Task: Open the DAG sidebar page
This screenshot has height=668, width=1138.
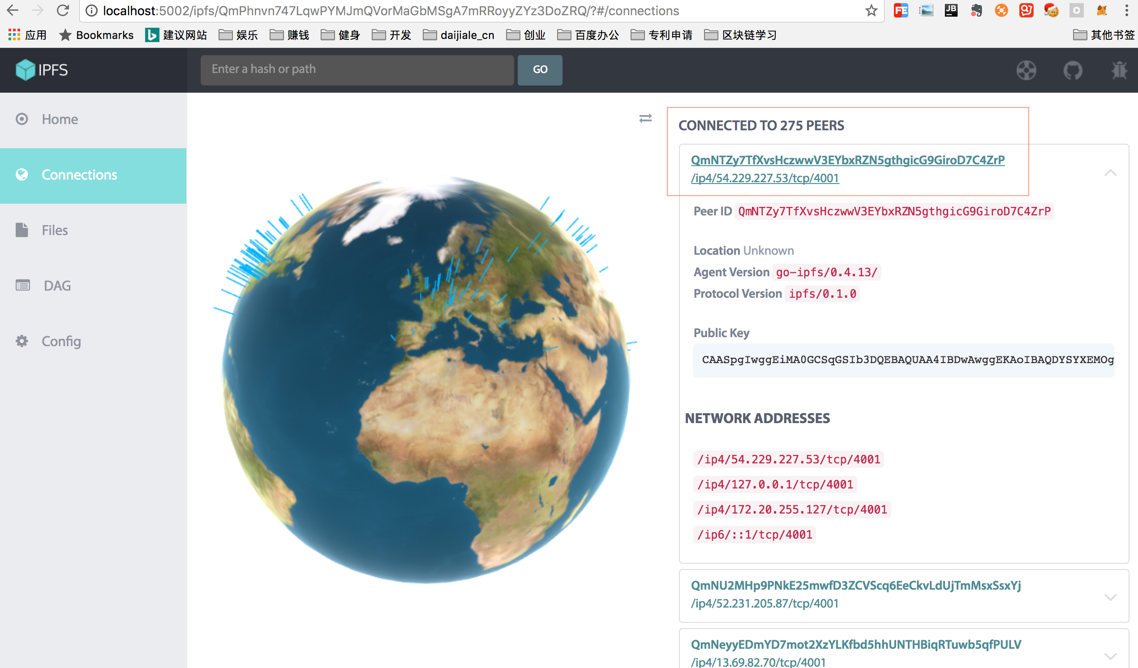Action: coord(57,286)
